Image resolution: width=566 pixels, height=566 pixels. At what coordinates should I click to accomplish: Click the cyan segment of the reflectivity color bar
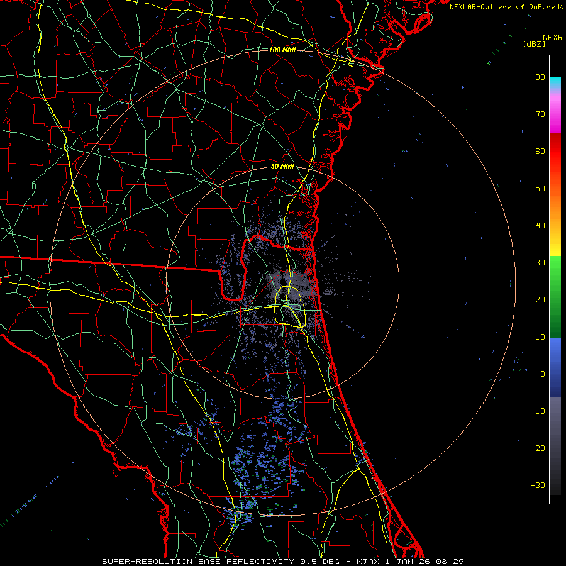pos(555,82)
